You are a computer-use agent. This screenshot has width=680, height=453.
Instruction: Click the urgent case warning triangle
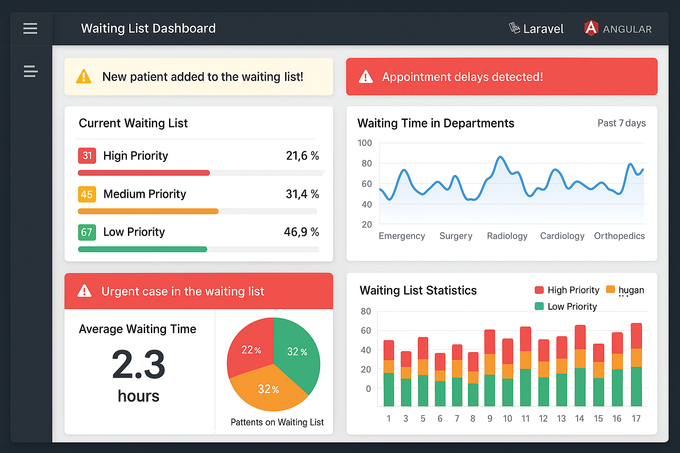click(84, 291)
